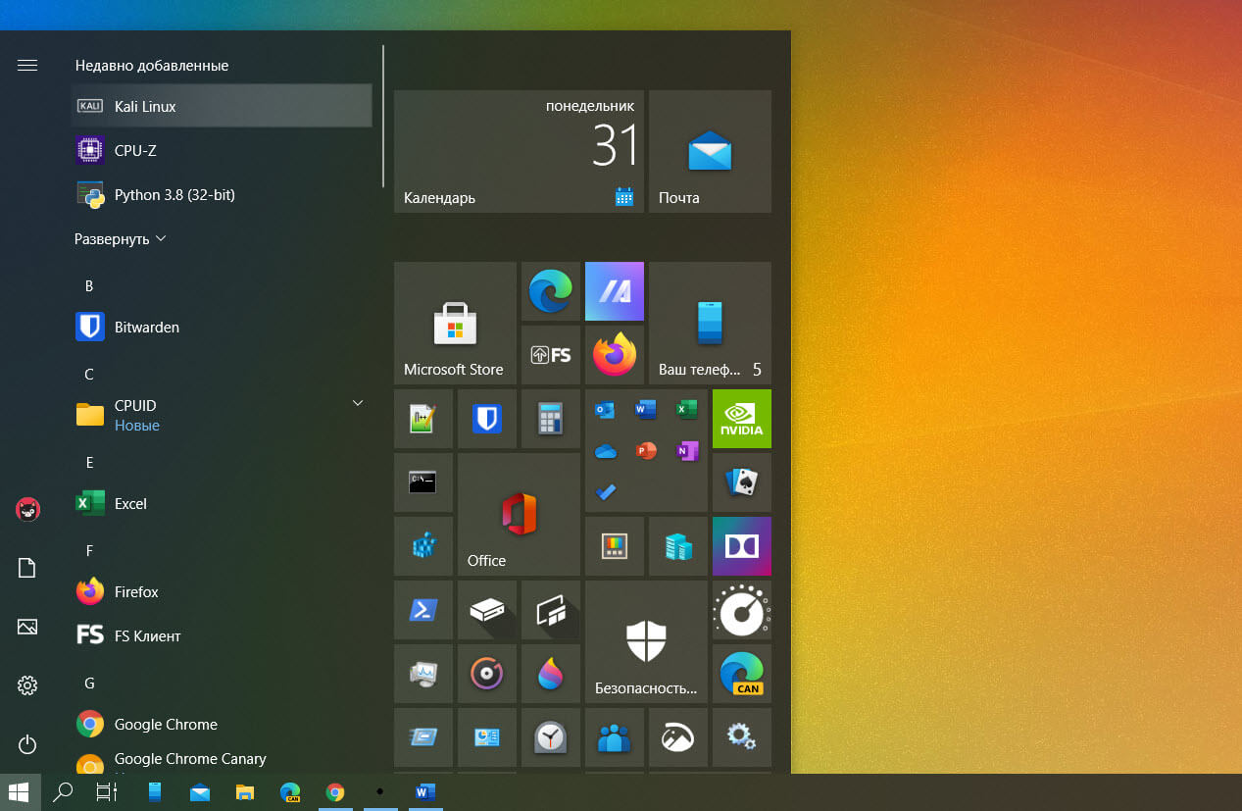
Task: Open the large Office tile
Action: [x=519, y=514]
